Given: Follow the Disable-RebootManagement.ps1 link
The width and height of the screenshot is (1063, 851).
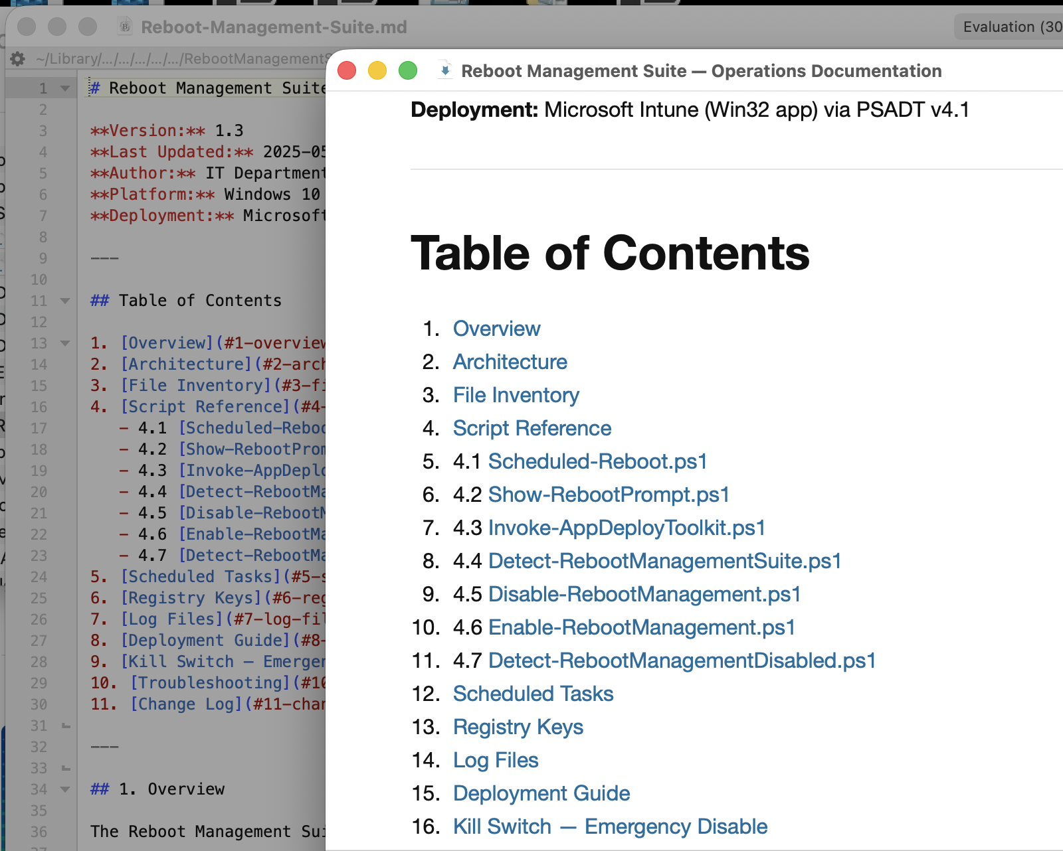Looking at the screenshot, I should point(644,594).
